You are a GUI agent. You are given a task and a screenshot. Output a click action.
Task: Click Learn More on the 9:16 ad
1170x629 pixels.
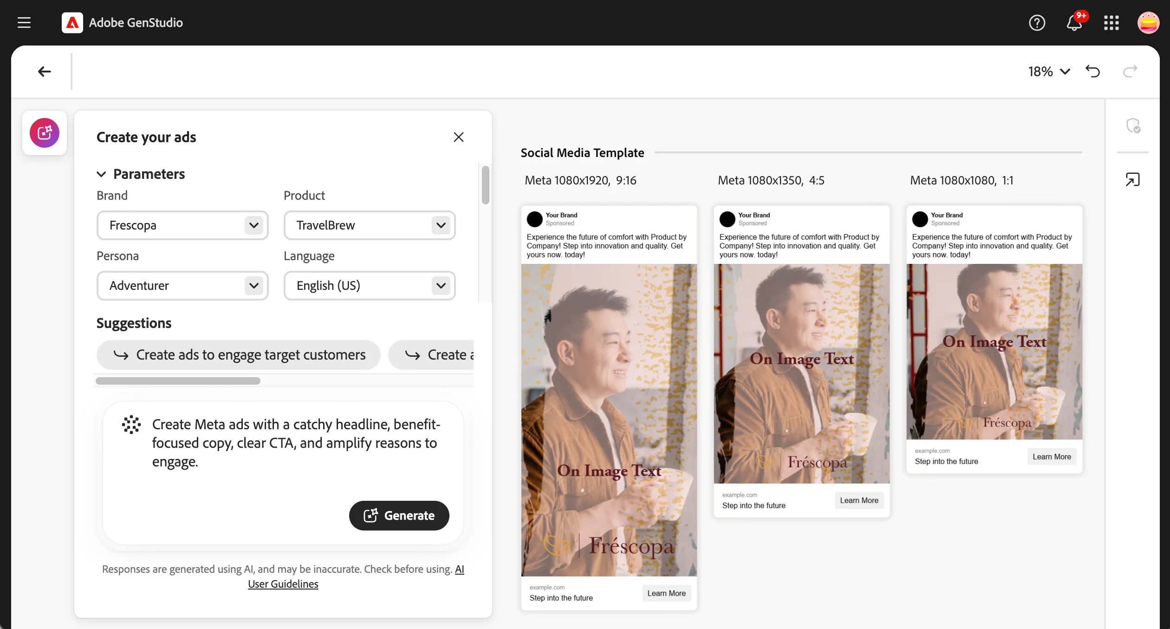tap(667, 593)
